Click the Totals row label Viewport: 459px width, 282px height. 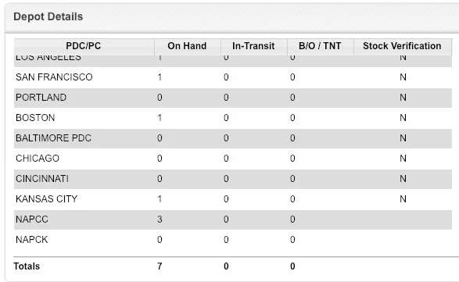tap(27, 266)
